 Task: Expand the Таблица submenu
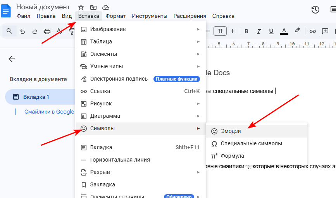(141, 41)
